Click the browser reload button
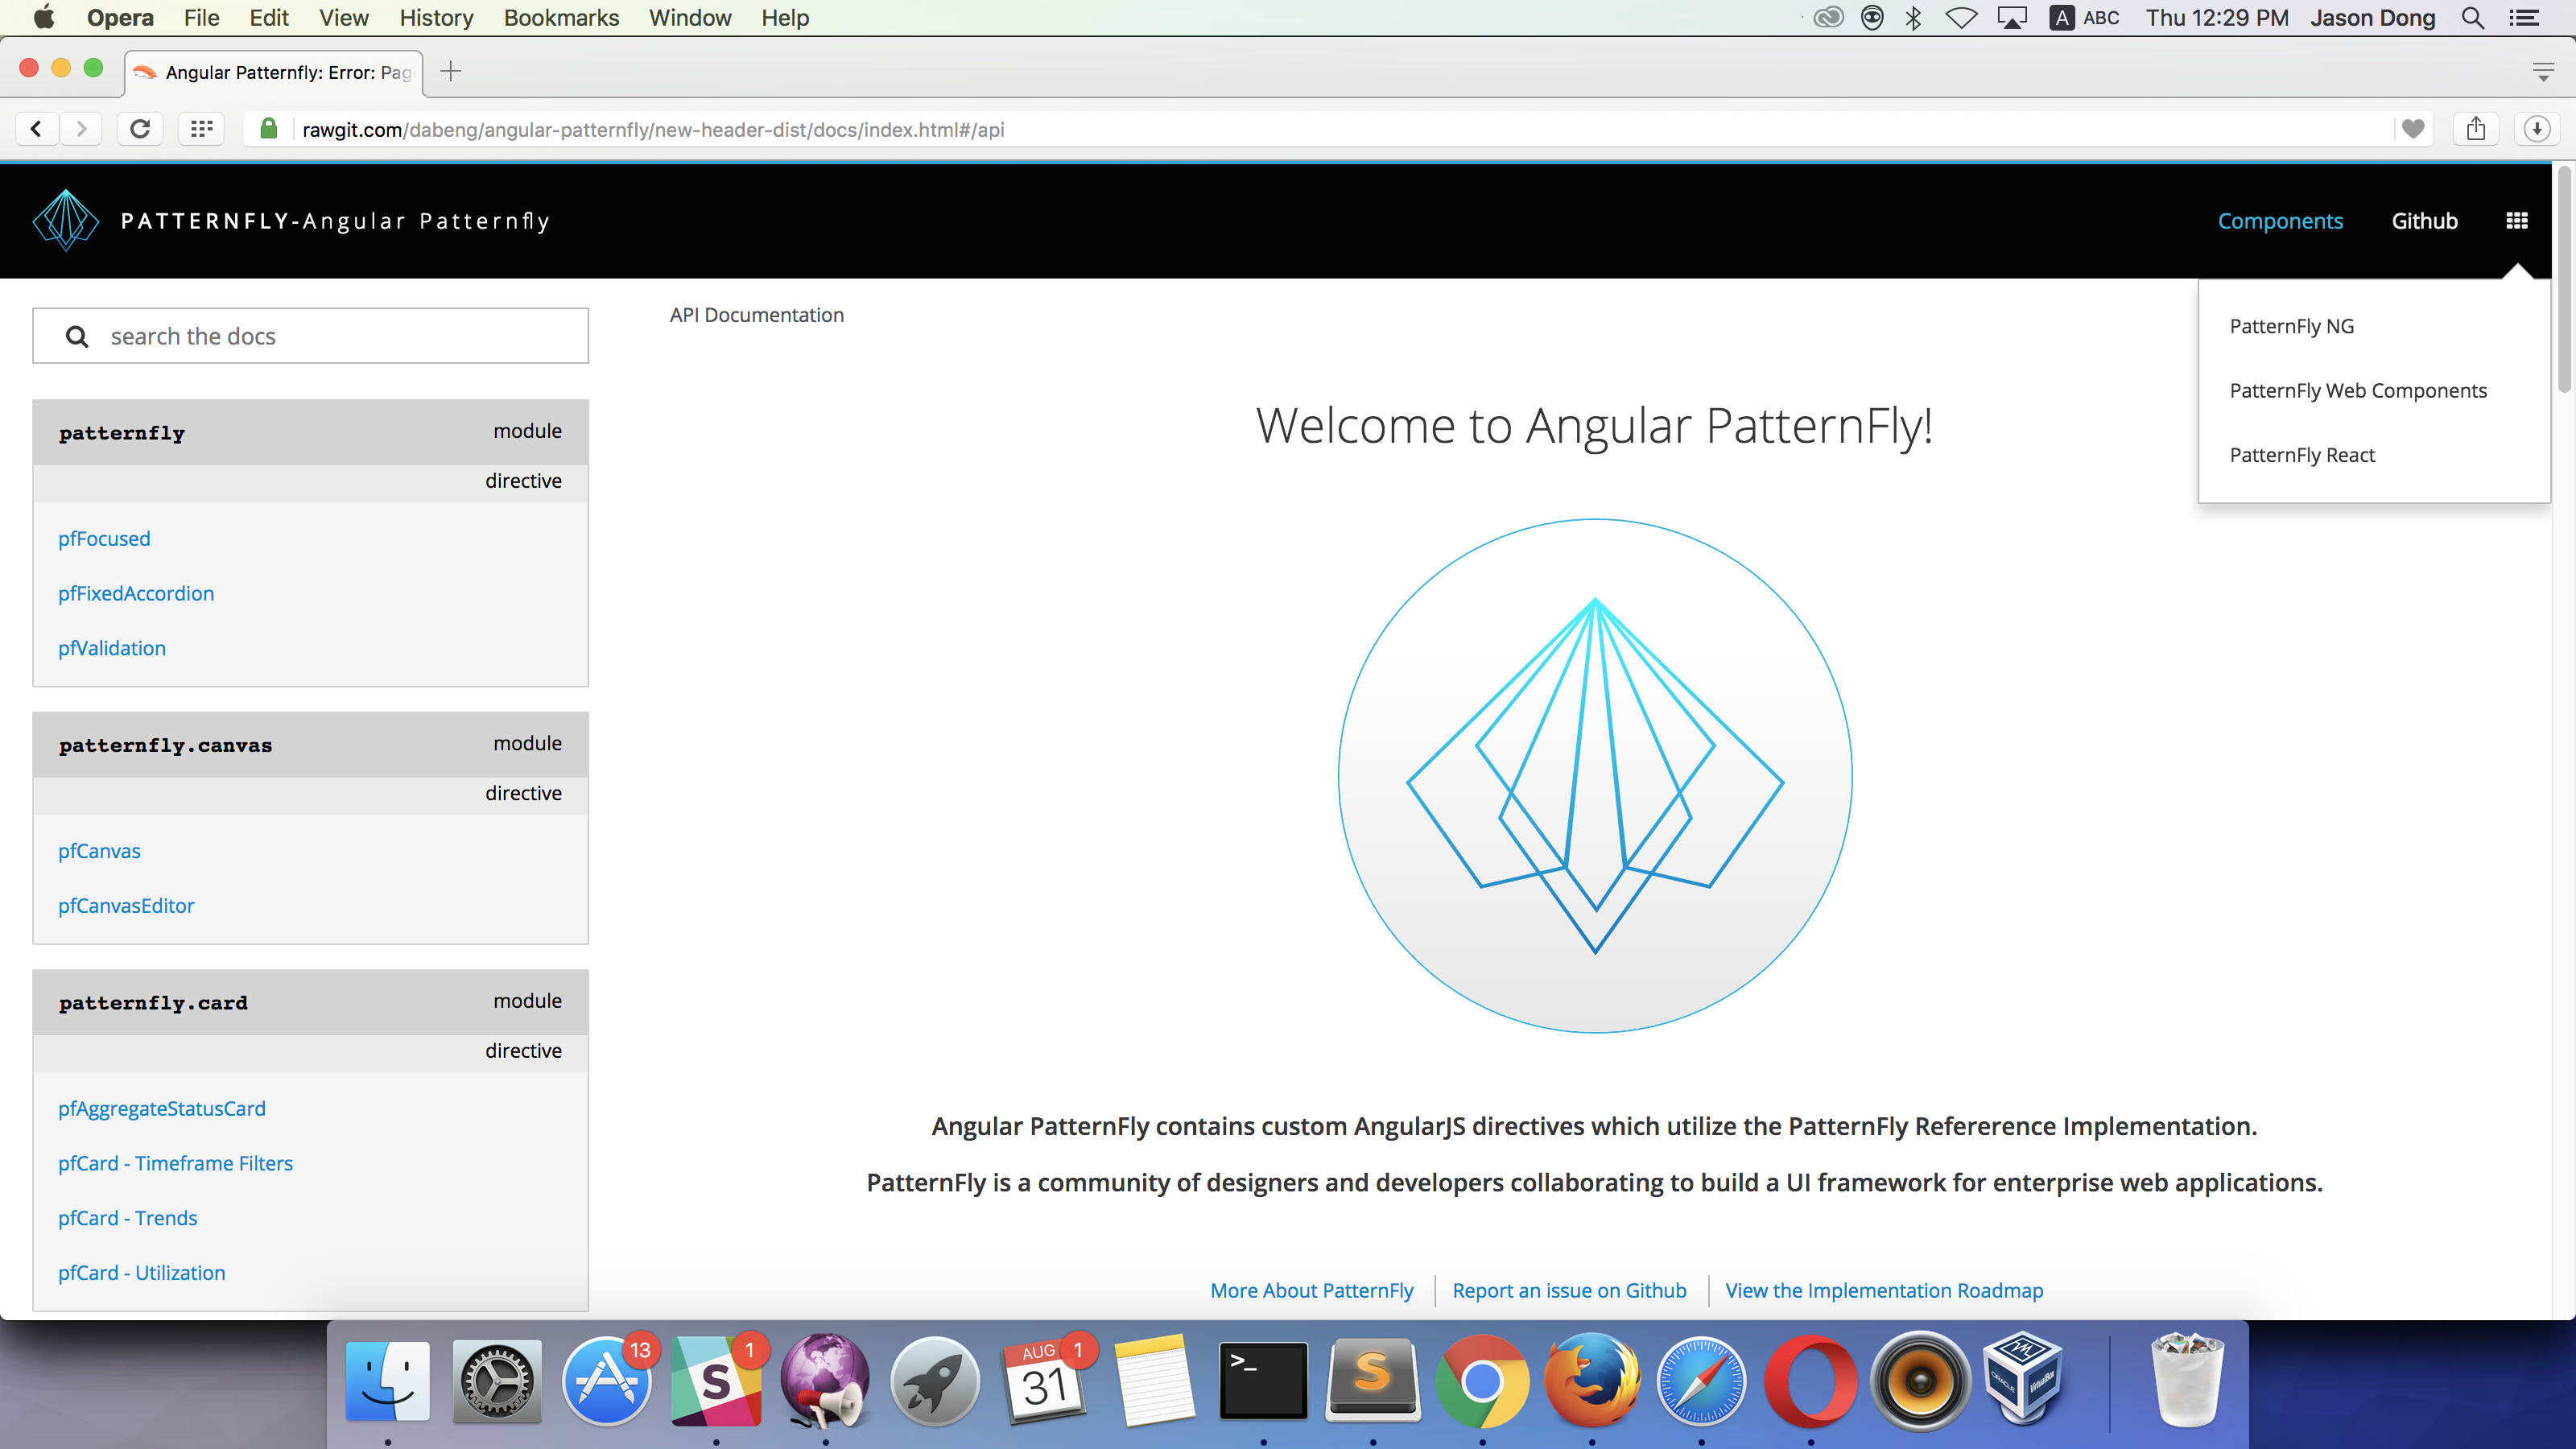2576x1449 pixels. click(x=140, y=129)
